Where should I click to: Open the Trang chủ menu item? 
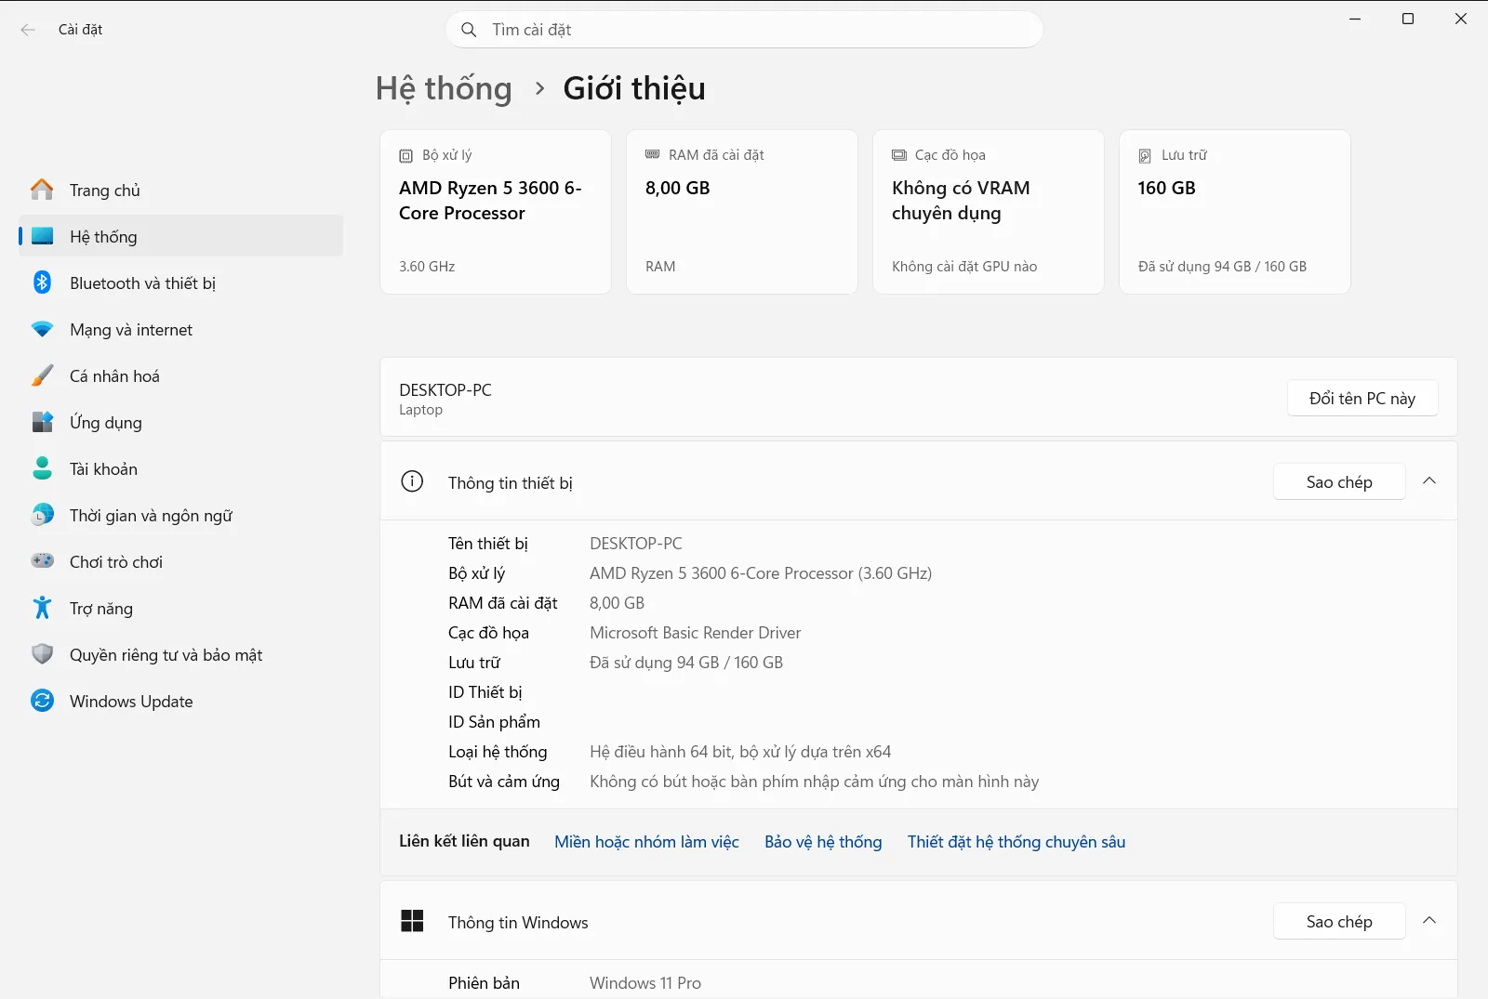coord(180,190)
